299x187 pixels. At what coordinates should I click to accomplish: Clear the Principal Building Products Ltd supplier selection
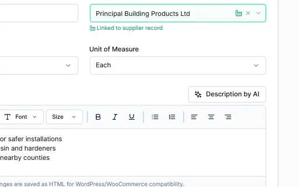click(248, 13)
